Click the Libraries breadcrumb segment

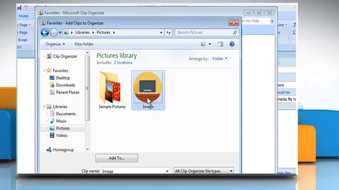pos(82,32)
